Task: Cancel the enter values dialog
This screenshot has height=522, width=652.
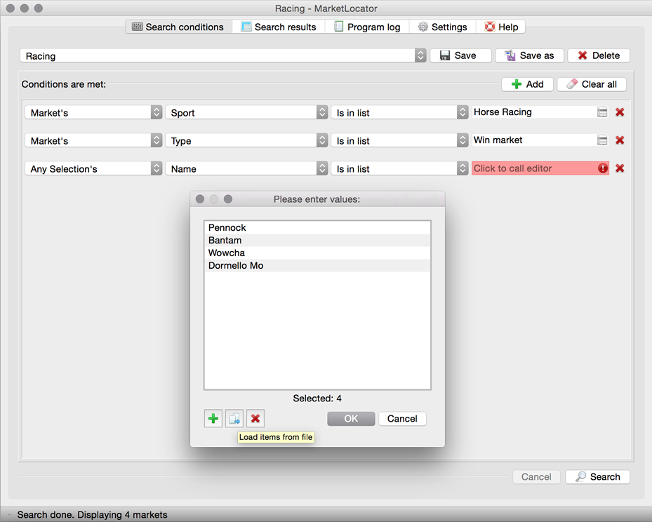Action: (x=402, y=419)
